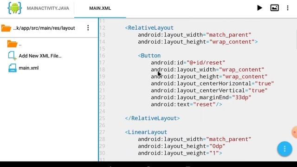Screen dimensions: 297x167
Task: Run the app with the play button
Action: click(259, 8)
